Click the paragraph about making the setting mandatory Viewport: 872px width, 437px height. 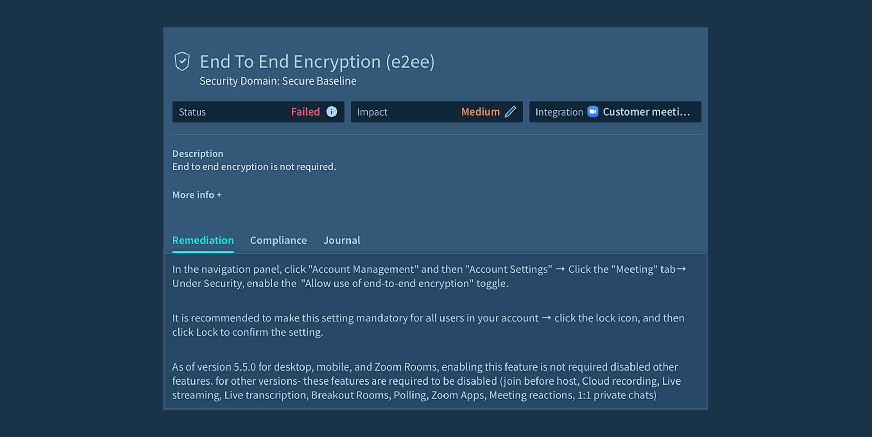point(428,325)
